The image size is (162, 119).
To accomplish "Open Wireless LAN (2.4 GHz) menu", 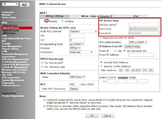I will tap(15, 70).
